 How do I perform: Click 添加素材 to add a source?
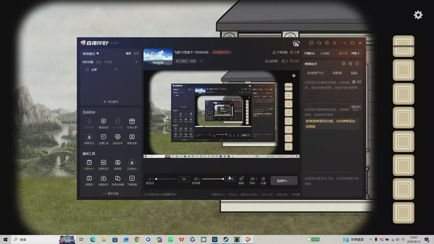tap(111, 102)
